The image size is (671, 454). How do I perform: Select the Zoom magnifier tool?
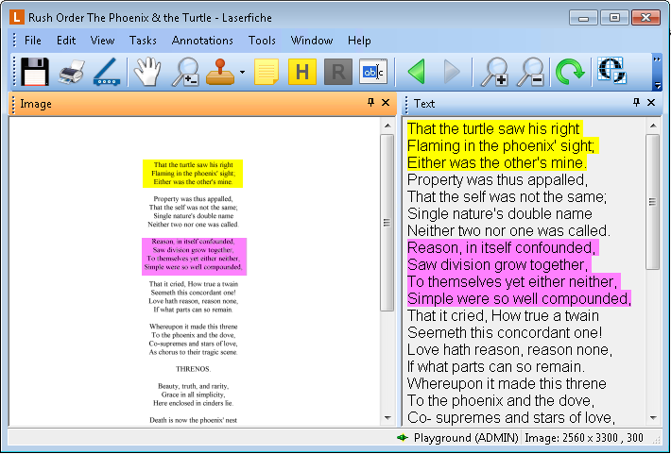tap(185, 72)
